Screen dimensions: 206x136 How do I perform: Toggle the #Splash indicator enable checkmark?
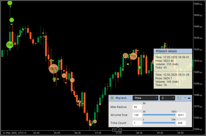112,98
